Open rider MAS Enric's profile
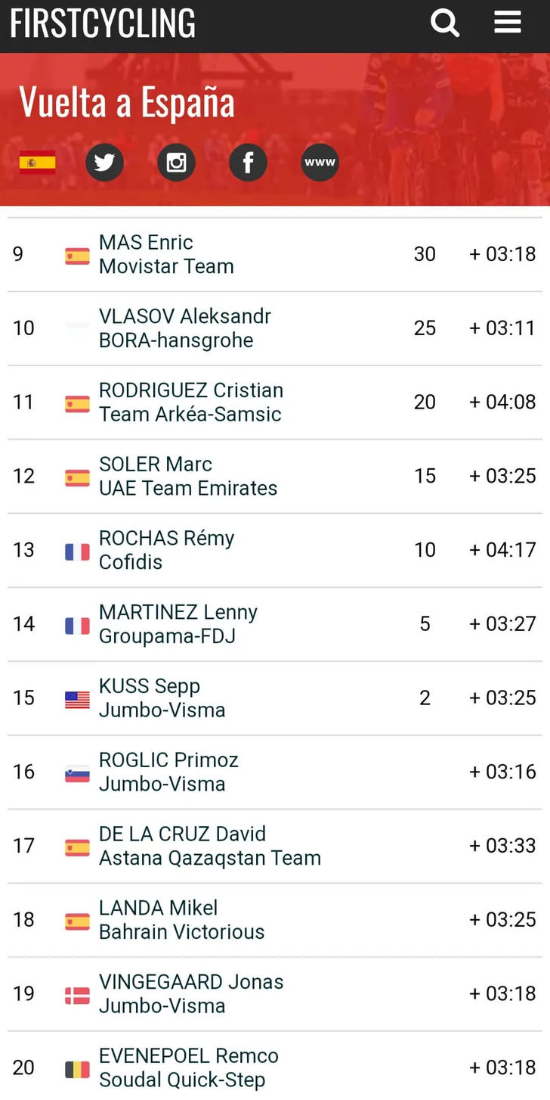Screen dimensions: 550x1100 tap(146, 242)
